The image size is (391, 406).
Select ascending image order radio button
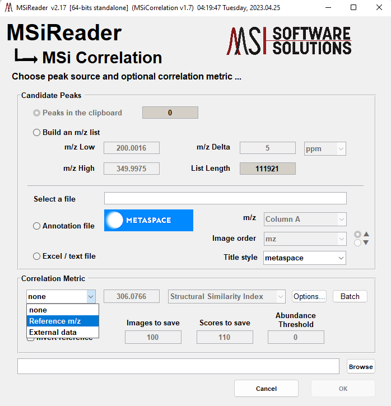pyautogui.click(x=357, y=234)
